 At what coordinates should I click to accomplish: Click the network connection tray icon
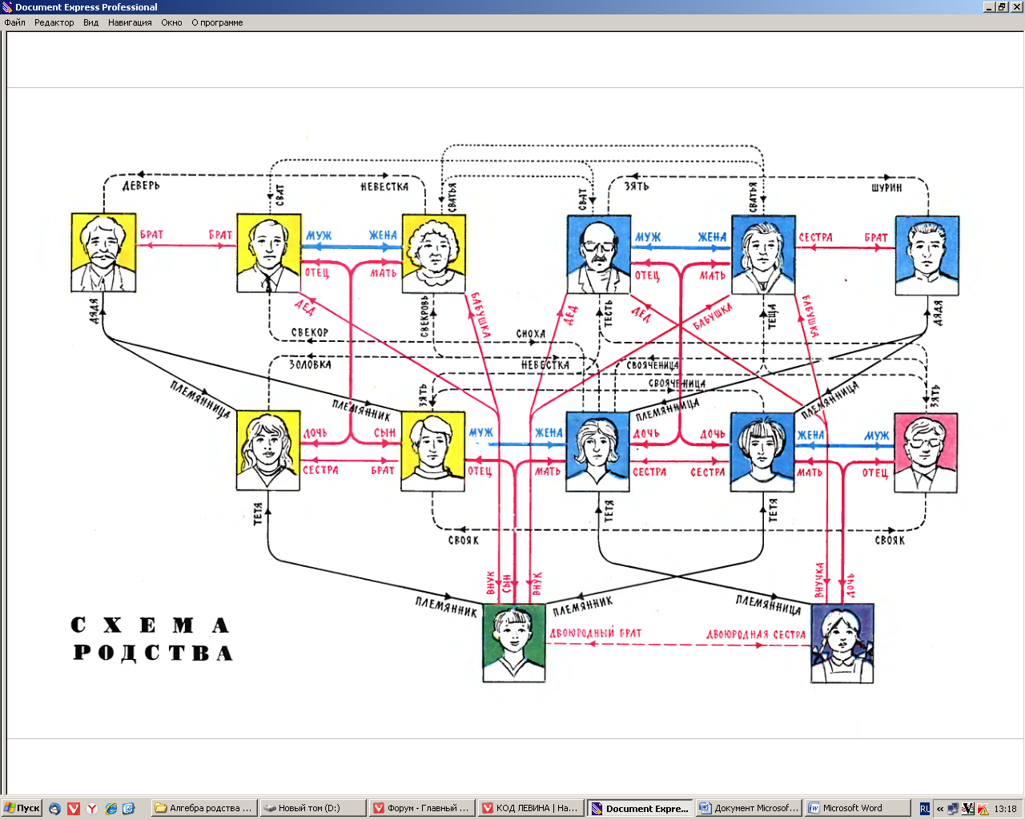pos(953,808)
